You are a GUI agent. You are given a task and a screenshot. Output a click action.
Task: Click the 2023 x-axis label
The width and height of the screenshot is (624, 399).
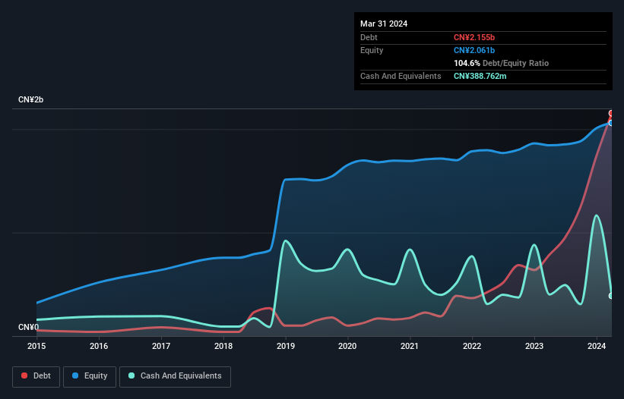pyautogui.click(x=534, y=346)
